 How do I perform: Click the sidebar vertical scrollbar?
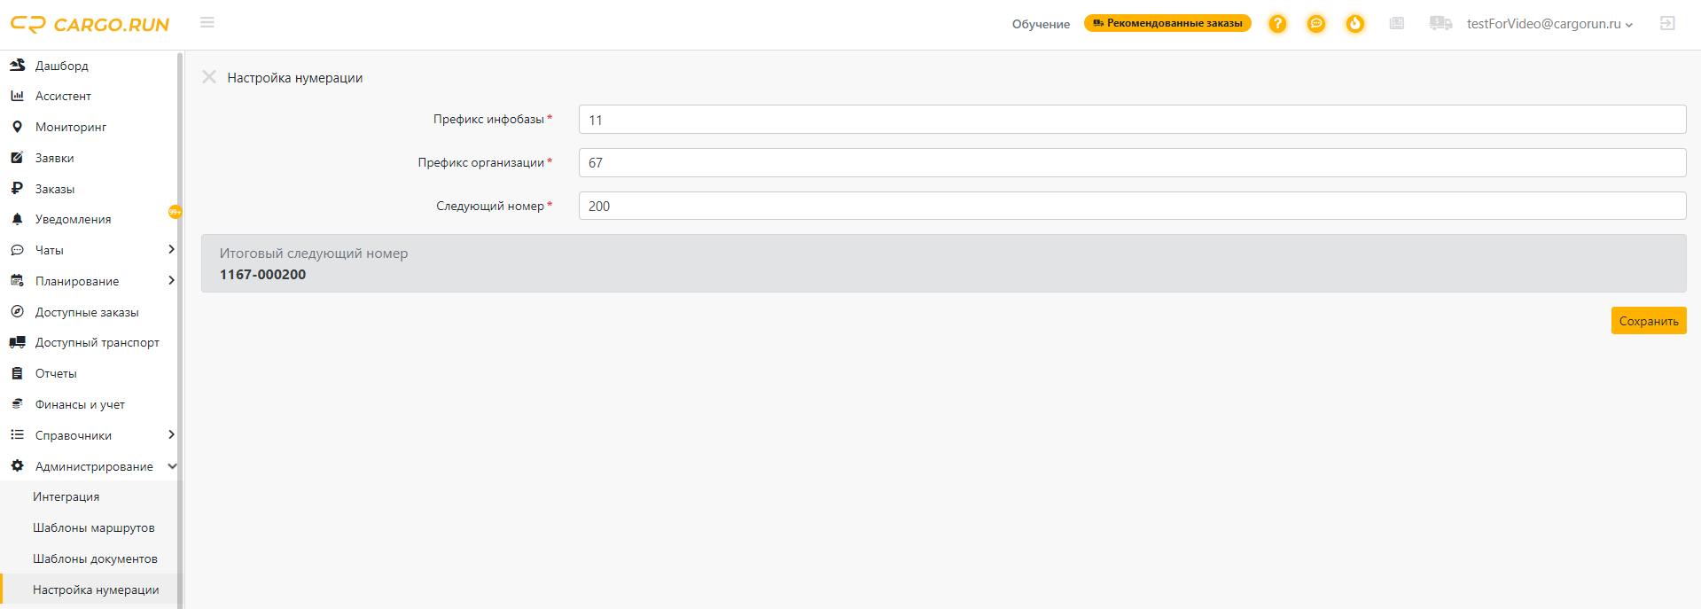(180, 330)
